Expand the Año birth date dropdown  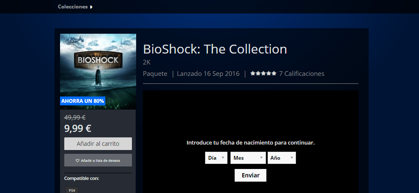click(282, 158)
